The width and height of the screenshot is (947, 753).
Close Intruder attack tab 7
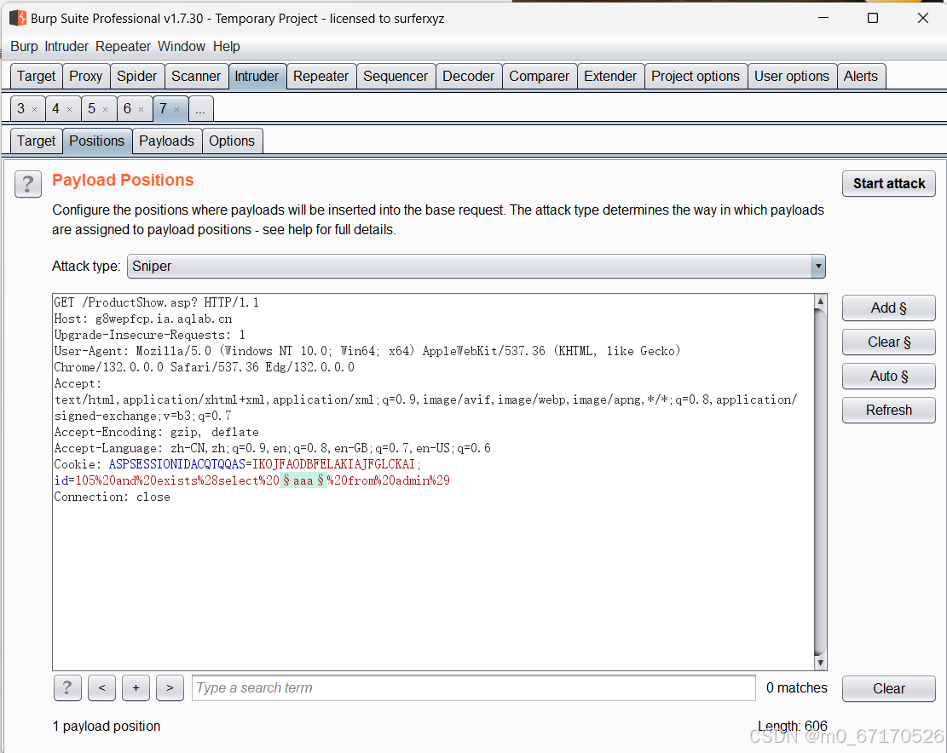(x=177, y=109)
